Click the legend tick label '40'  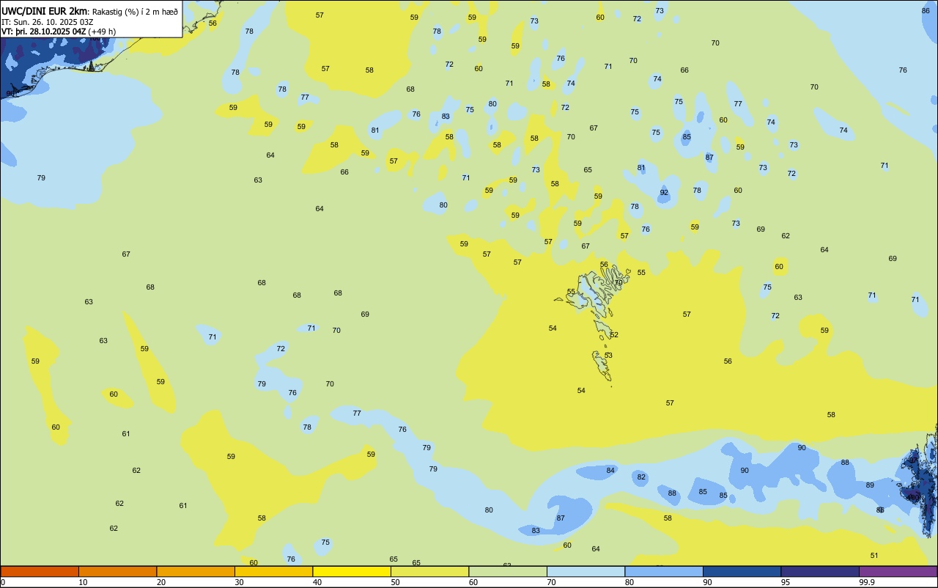317,582
